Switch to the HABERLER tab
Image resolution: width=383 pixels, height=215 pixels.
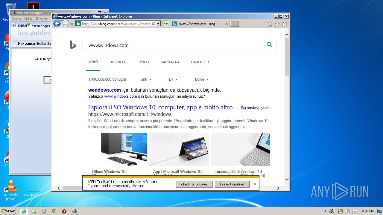[x=200, y=62]
